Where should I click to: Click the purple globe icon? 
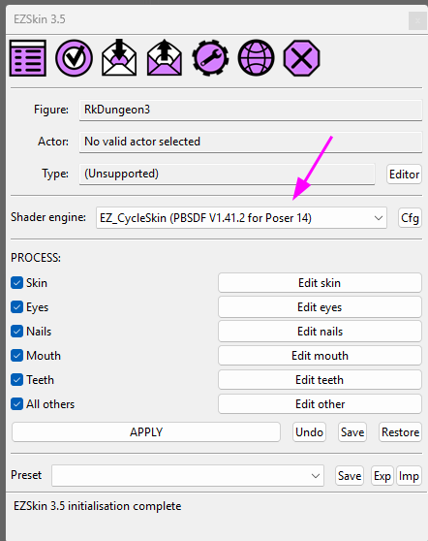click(256, 57)
